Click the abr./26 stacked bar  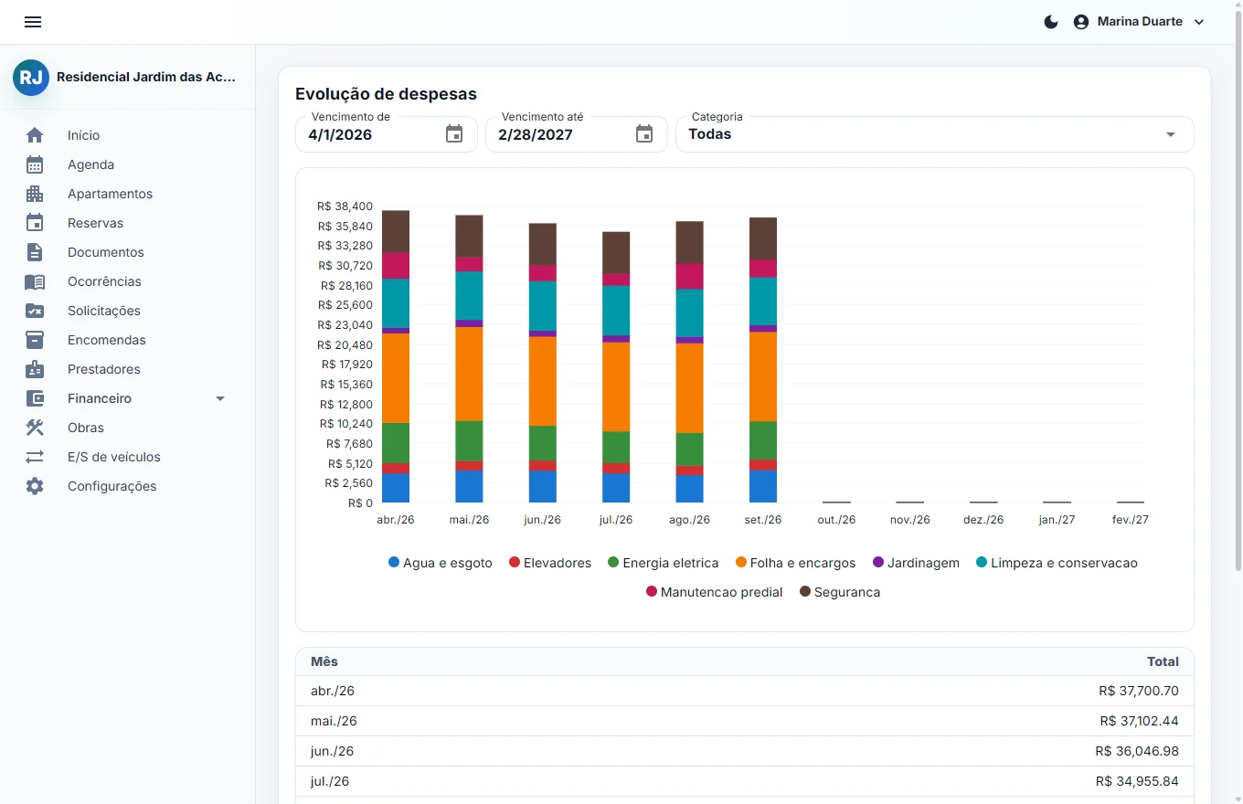coord(396,356)
